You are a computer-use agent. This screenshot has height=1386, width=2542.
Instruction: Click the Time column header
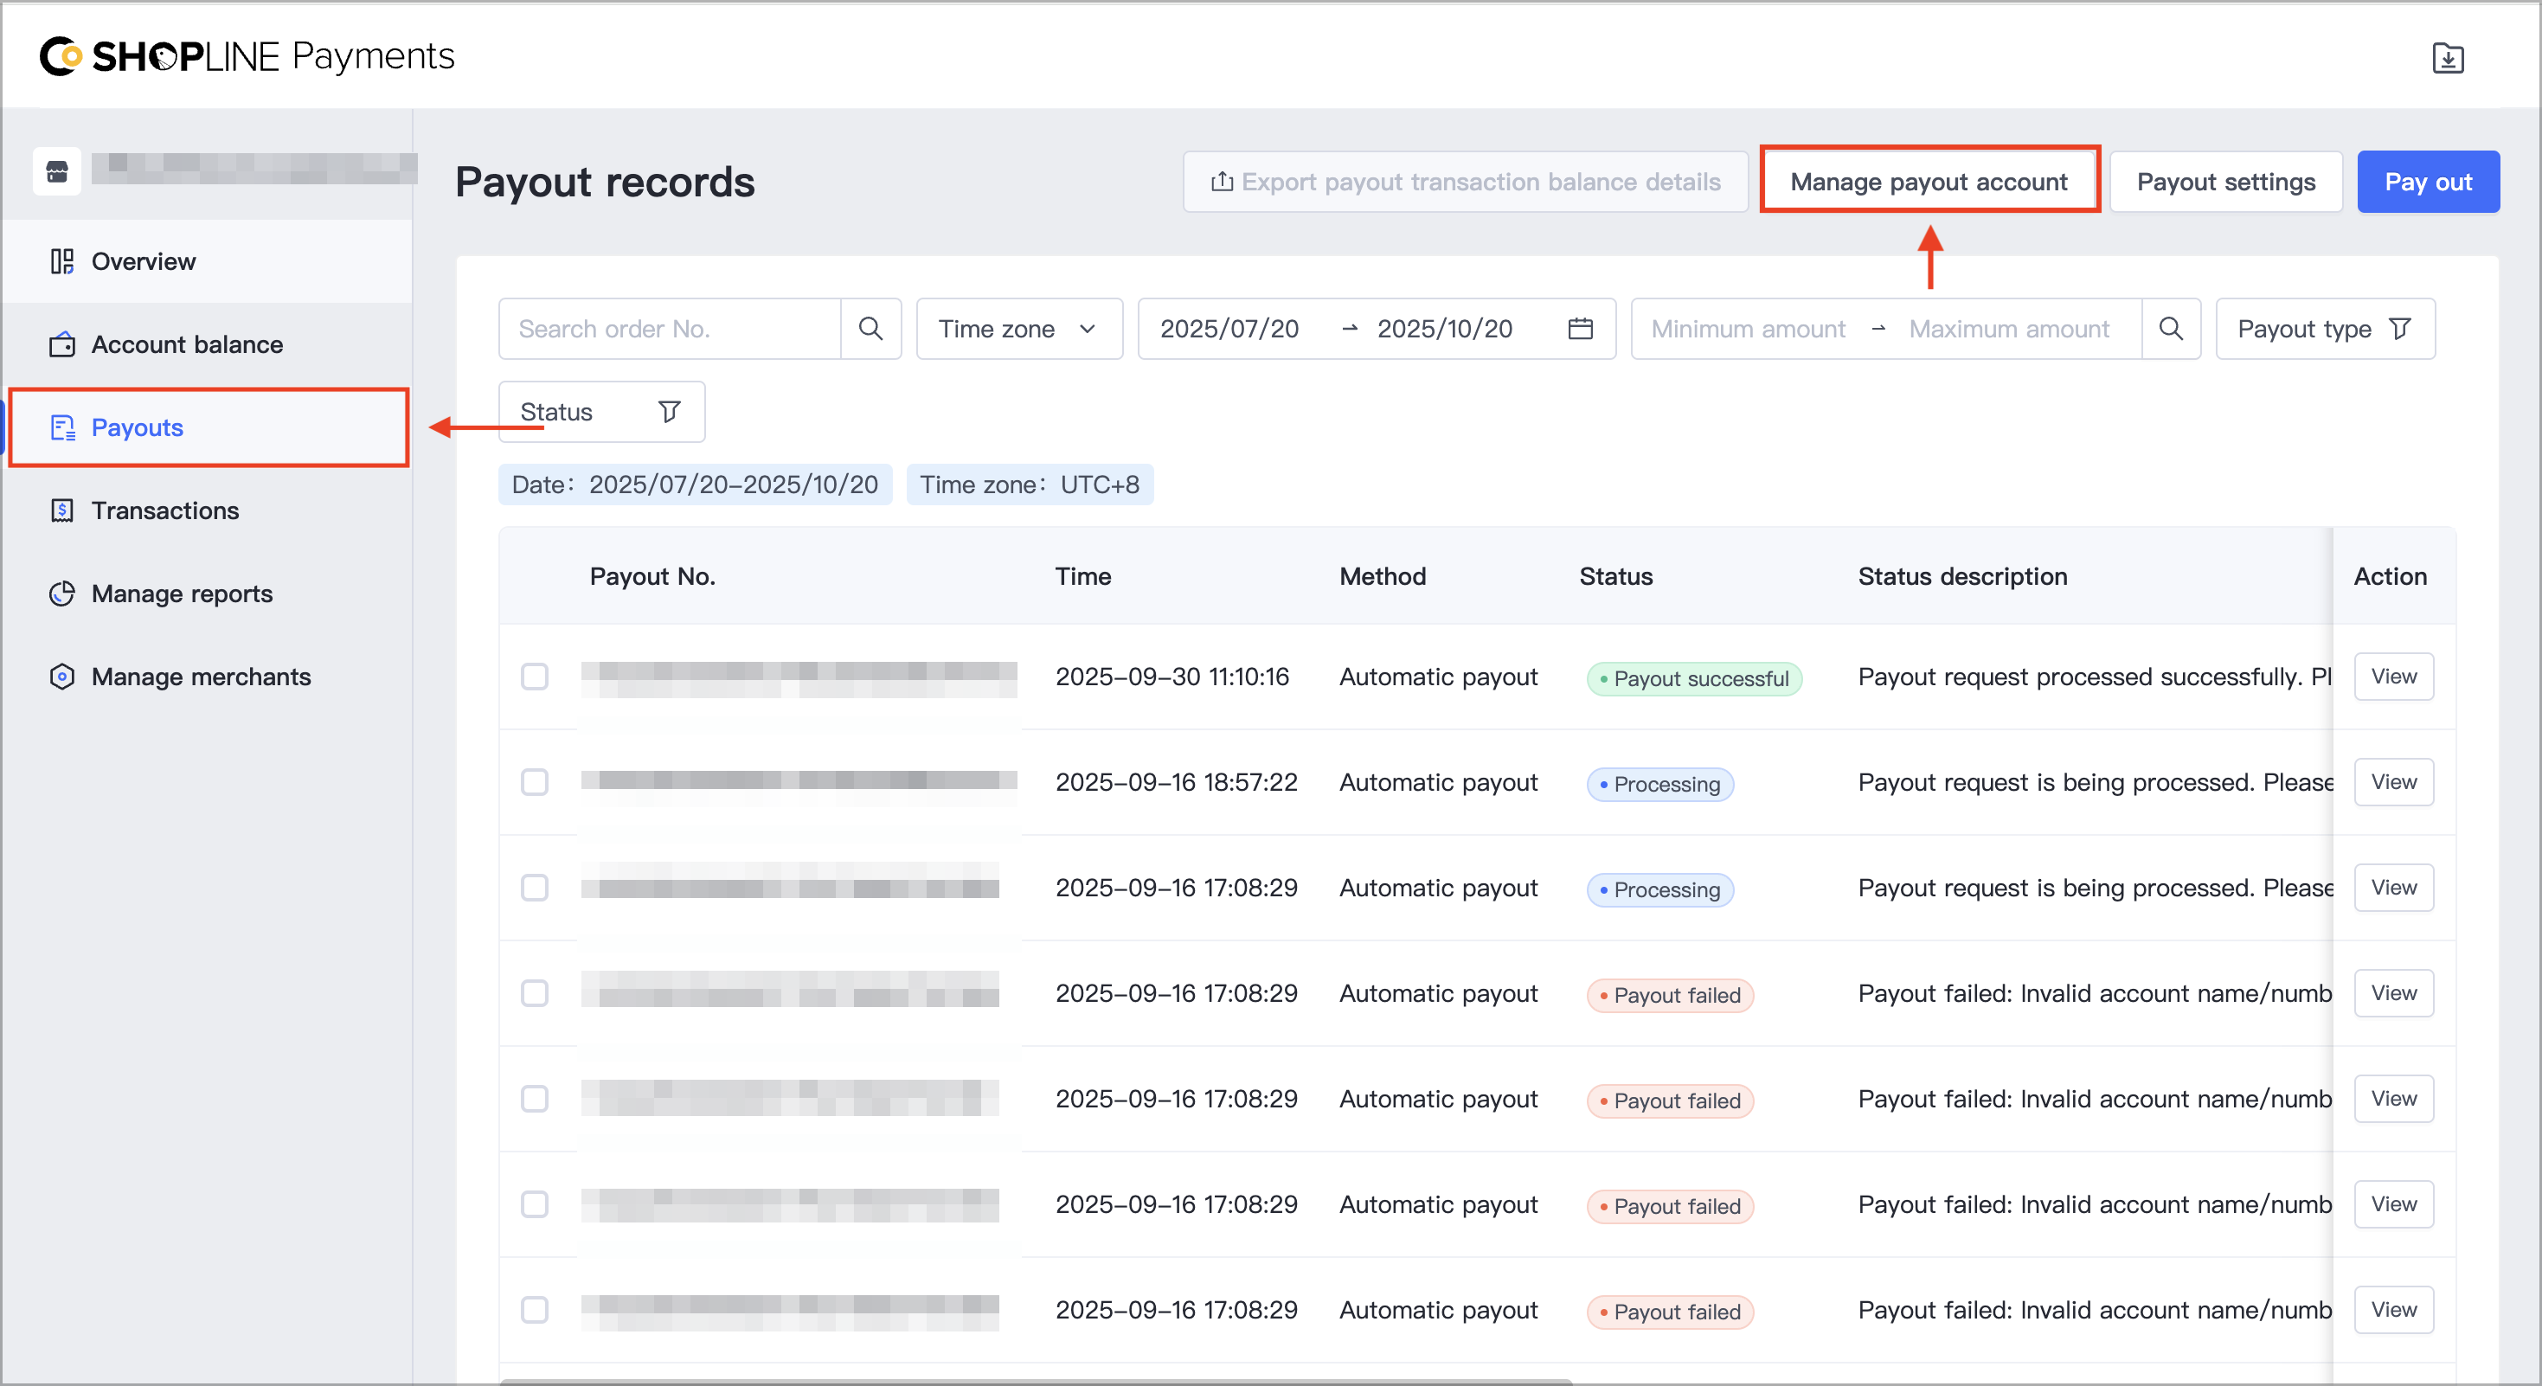(x=1082, y=576)
